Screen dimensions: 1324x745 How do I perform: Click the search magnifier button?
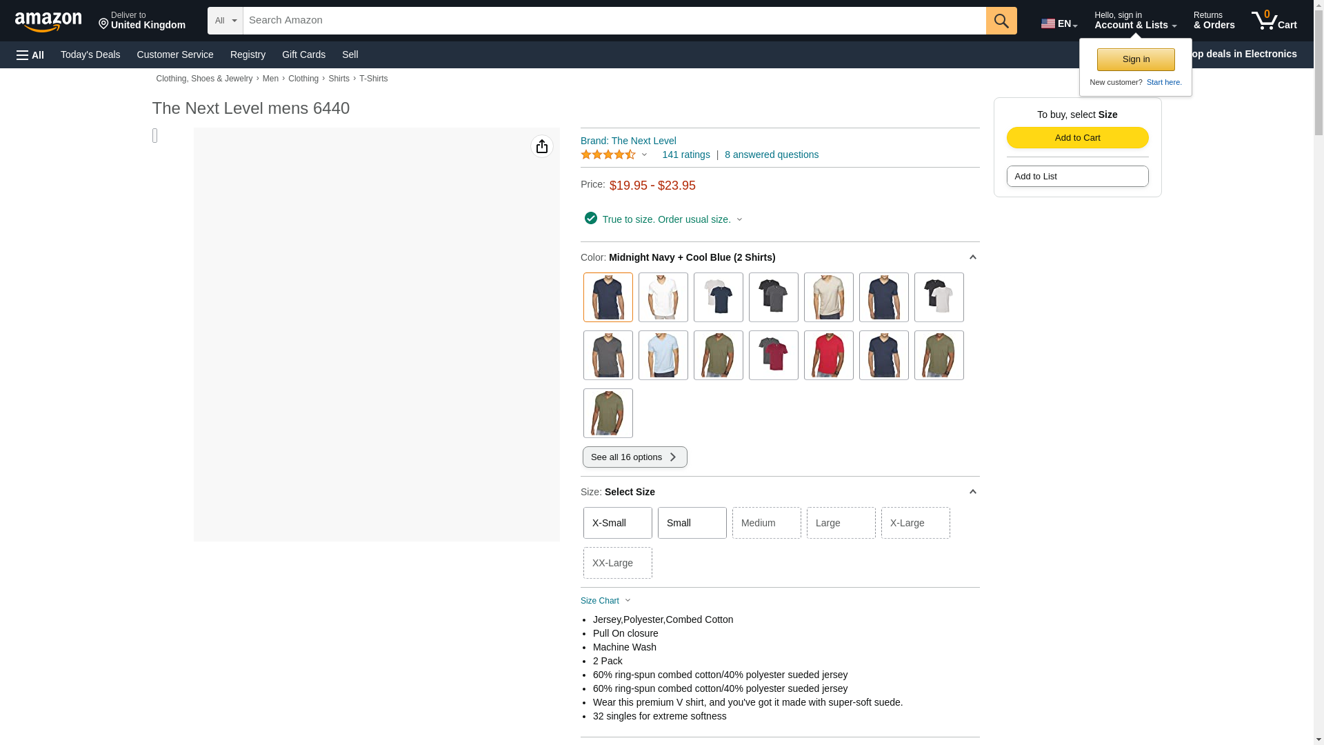1001,21
